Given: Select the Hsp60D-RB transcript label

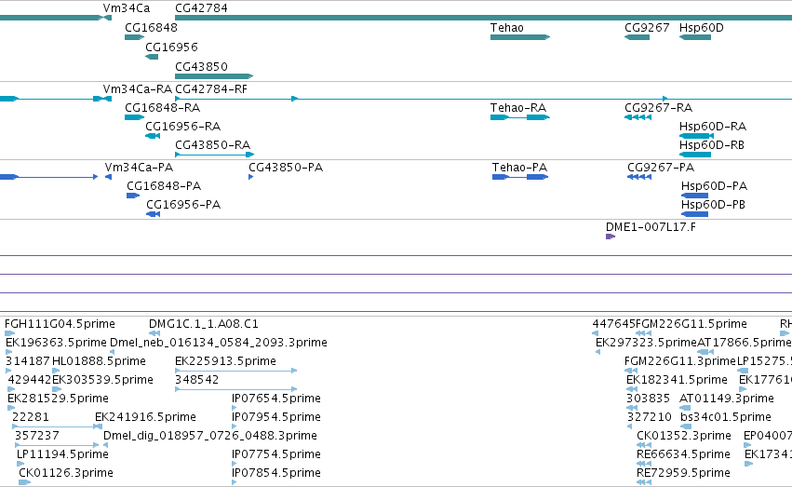Looking at the screenshot, I should coord(712,145).
